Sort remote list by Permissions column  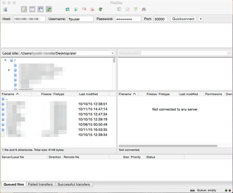(214, 94)
